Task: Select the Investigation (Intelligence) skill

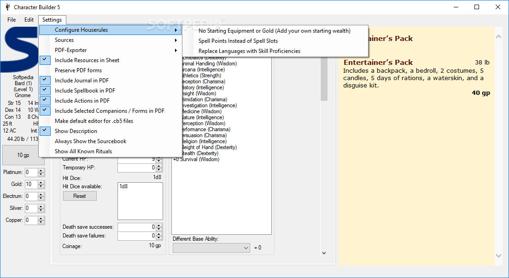Action: [210, 105]
